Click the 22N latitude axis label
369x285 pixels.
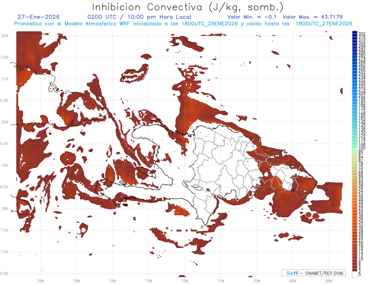(x=5, y=36)
